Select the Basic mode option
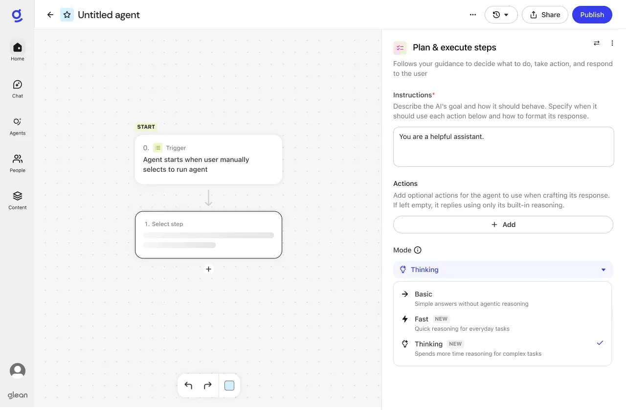The image size is (626, 410). coord(502,298)
